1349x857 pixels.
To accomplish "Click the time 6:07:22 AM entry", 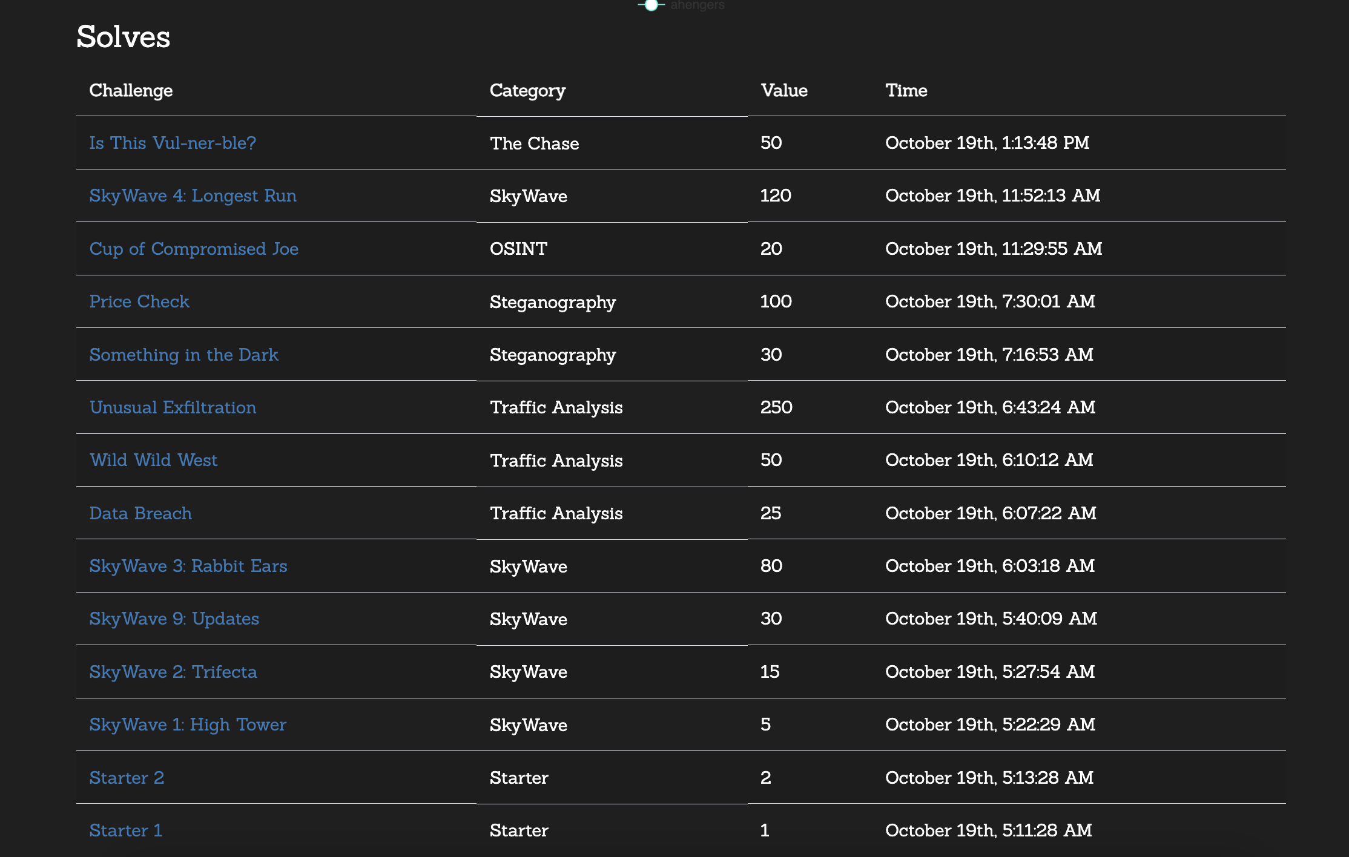I will pos(991,513).
